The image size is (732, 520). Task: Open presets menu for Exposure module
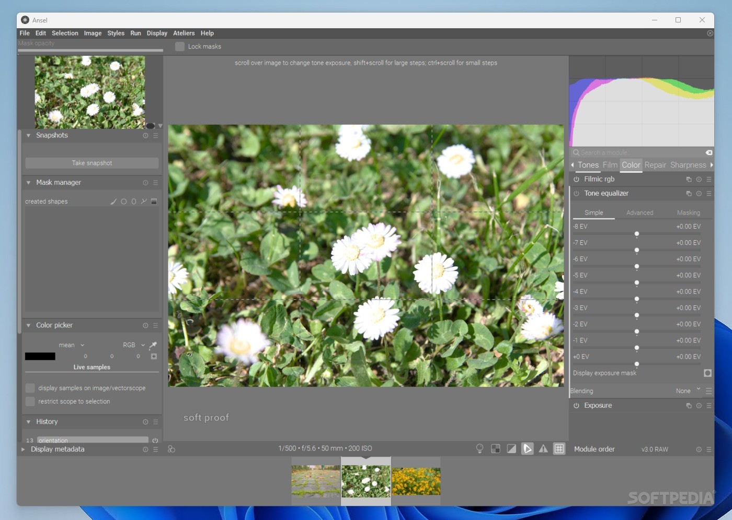point(709,406)
